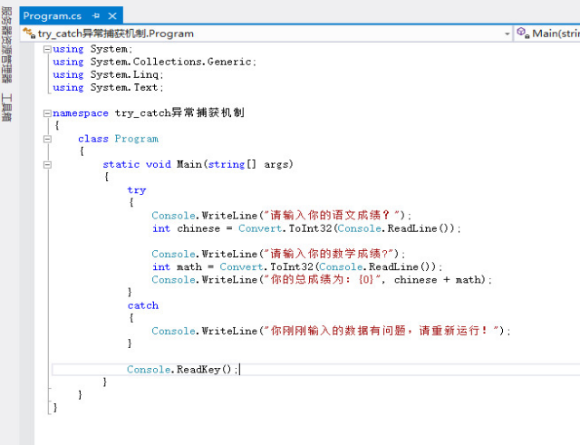This screenshot has height=445, width=580.
Task: Click the namespace keyword
Action: [x=81, y=113]
